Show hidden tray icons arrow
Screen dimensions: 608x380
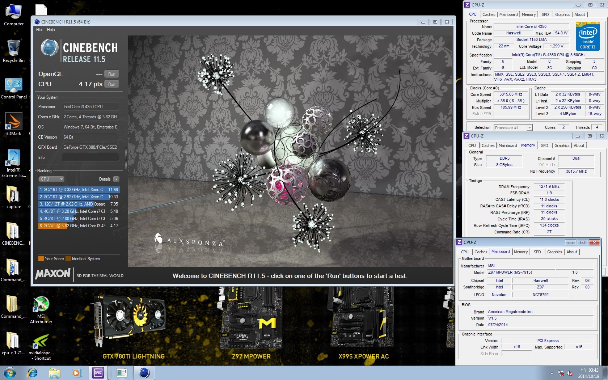click(552, 373)
